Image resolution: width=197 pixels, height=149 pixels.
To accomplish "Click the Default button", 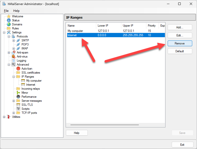I will (180, 51).
